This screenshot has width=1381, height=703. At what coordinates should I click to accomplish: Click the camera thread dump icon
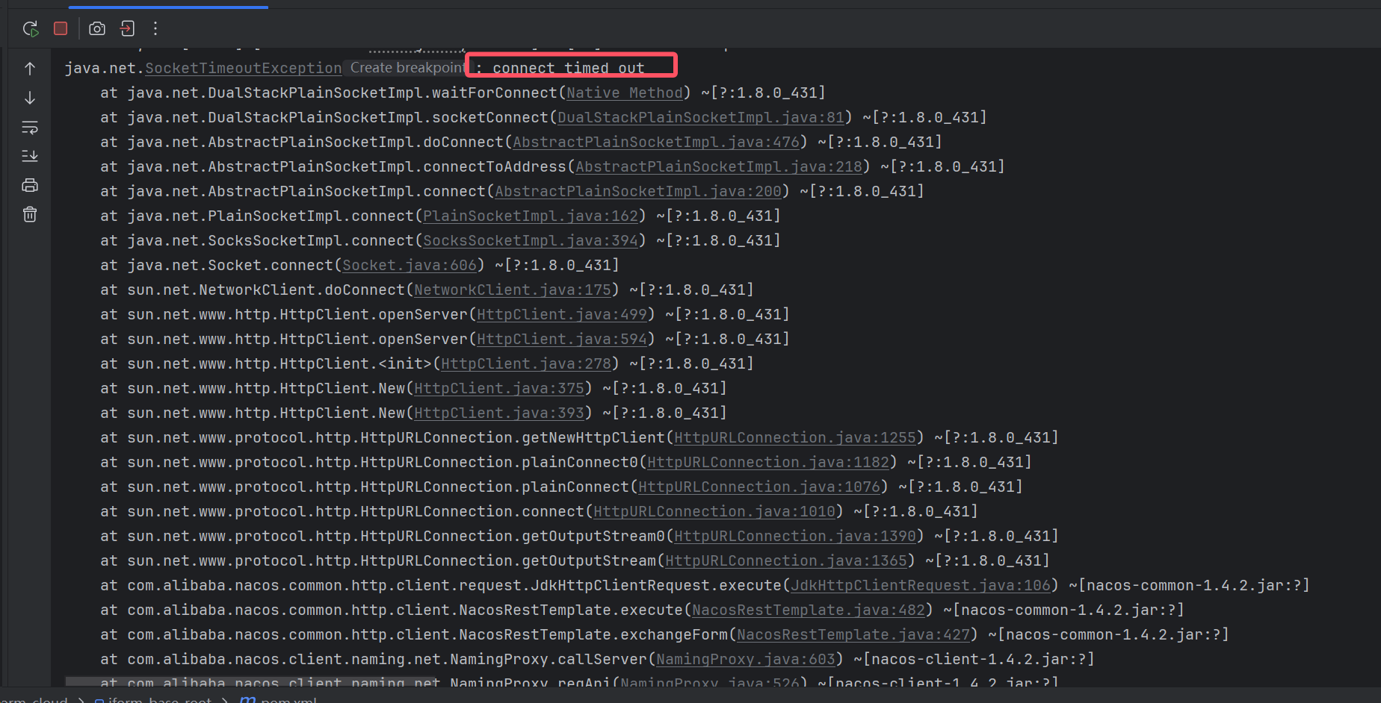[x=97, y=28]
